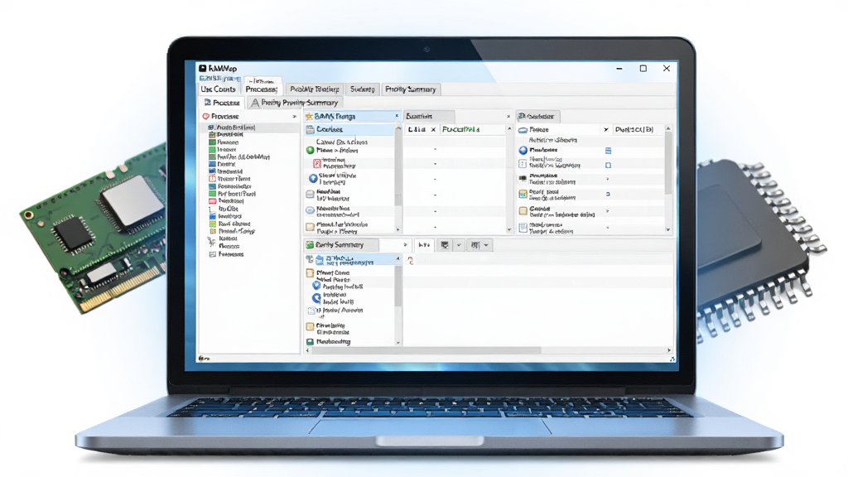Open the rightmost Summary tab in the top row
848x477 pixels.
pyautogui.click(x=411, y=89)
